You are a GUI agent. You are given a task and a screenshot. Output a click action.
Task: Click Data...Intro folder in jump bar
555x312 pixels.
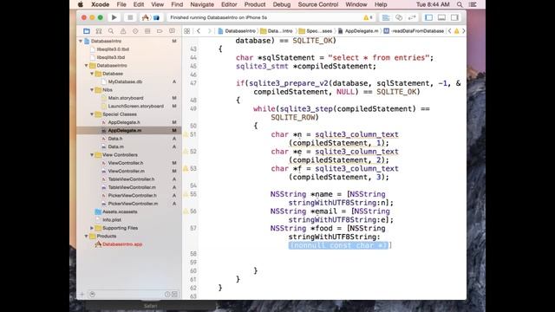pyautogui.click(x=277, y=31)
